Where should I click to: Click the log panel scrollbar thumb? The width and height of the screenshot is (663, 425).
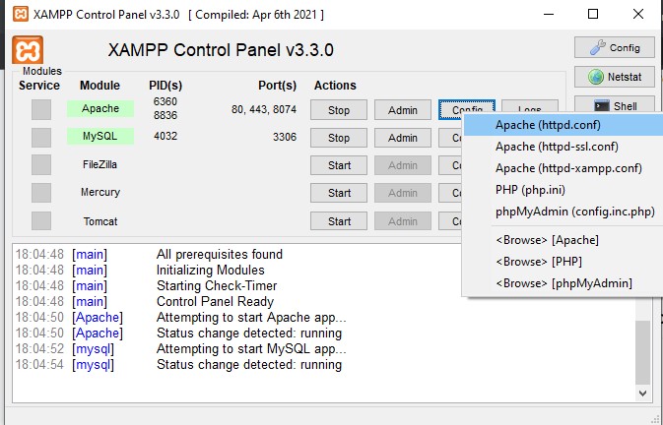point(642,352)
